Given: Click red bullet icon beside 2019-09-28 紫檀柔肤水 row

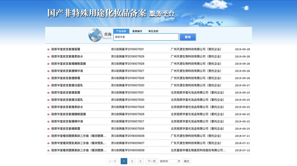Looking at the screenshot, I should tap(48, 57).
